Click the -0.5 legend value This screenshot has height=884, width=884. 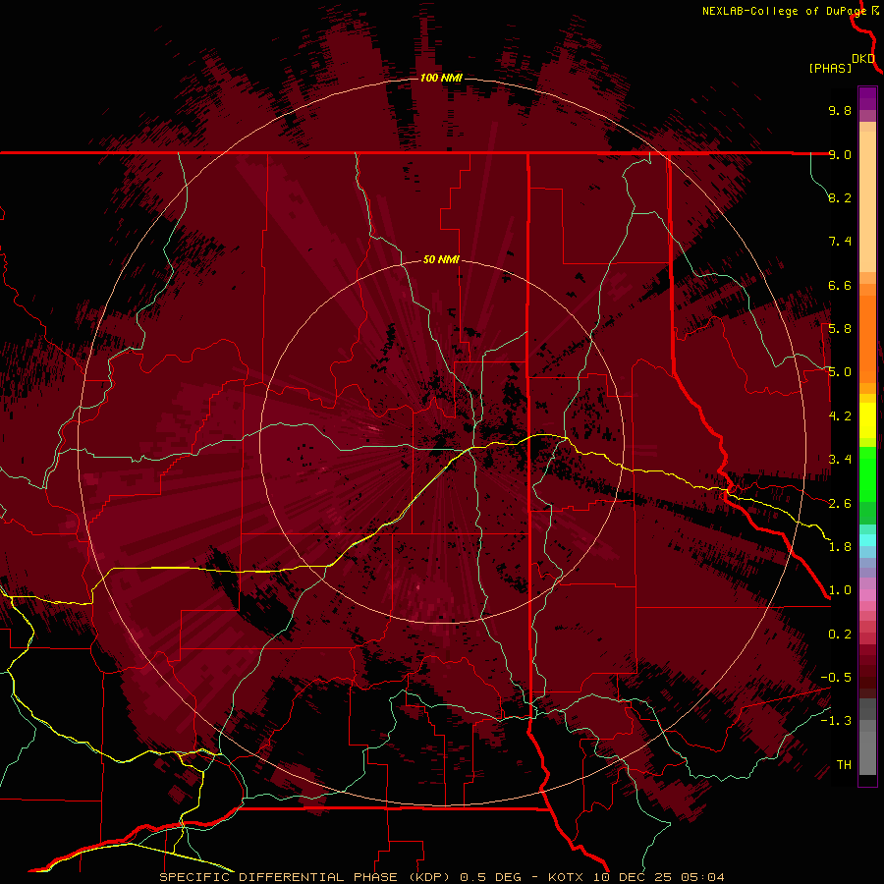click(836, 678)
